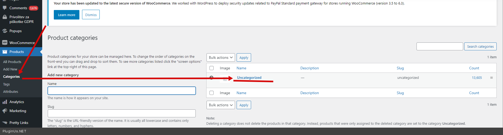Focus the new category Name field

(x=122, y=91)
